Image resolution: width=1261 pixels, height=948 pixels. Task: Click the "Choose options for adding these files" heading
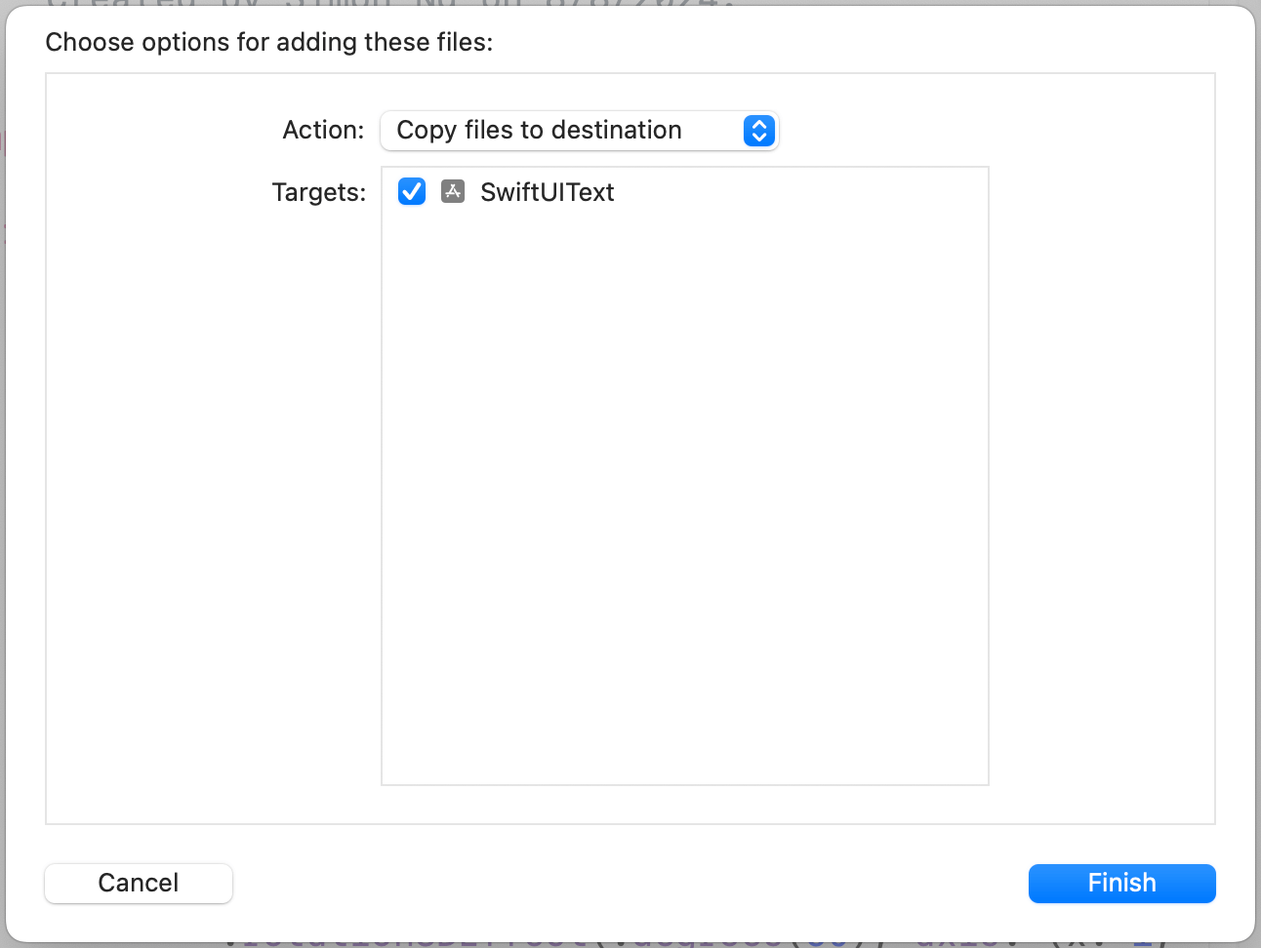pyautogui.click(x=269, y=42)
